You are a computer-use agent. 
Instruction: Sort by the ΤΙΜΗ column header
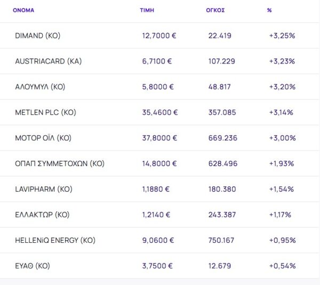147,10
